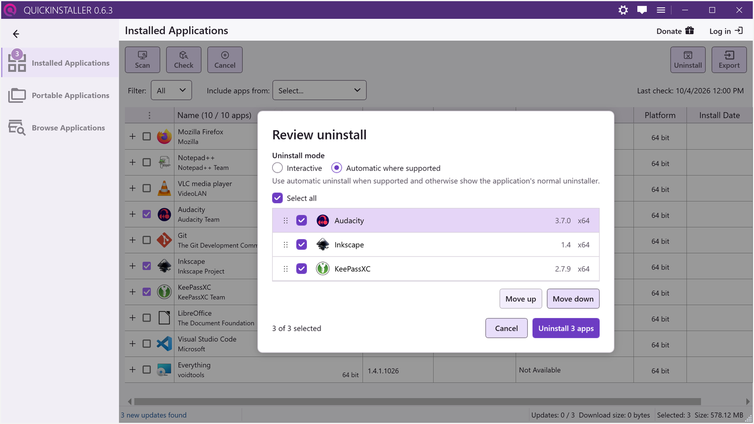Expand the Everything row with plus
The width and height of the screenshot is (754, 424).
[x=133, y=369]
